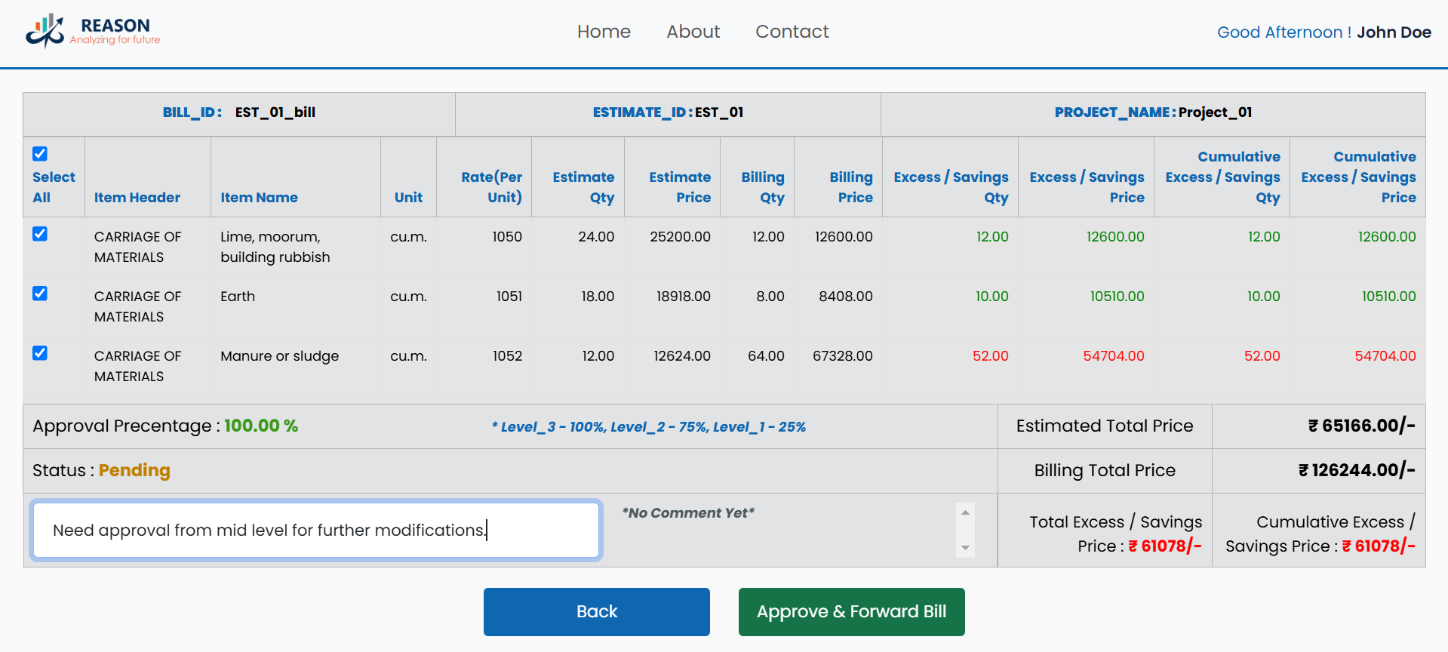Uncheck the Earth item row checkbox
Image resolution: width=1448 pixels, height=652 pixels.
click(x=40, y=294)
